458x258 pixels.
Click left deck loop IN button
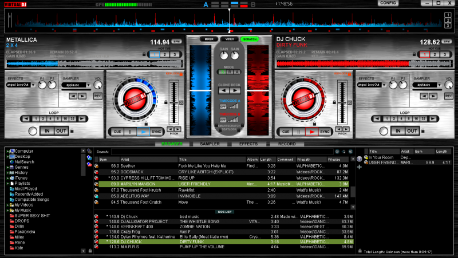(x=47, y=131)
